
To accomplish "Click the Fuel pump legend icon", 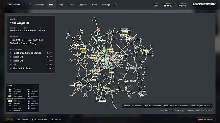I will point(29,91).
